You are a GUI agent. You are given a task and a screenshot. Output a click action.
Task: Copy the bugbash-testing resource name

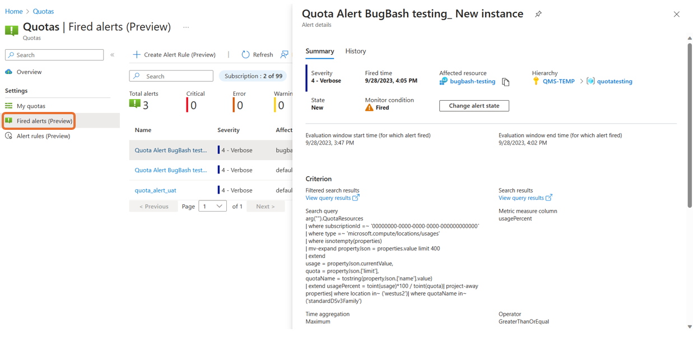click(x=506, y=82)
